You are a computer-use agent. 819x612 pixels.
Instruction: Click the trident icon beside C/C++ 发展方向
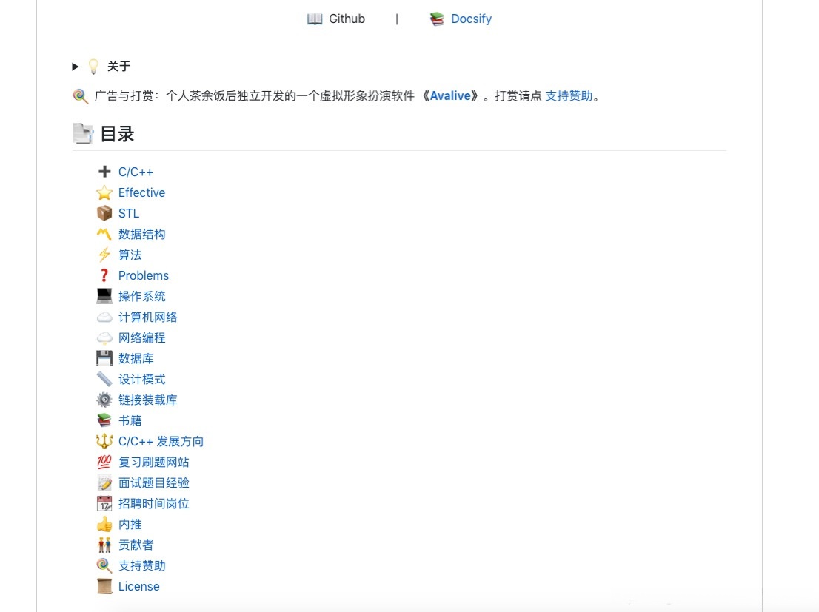pos(104,441)
